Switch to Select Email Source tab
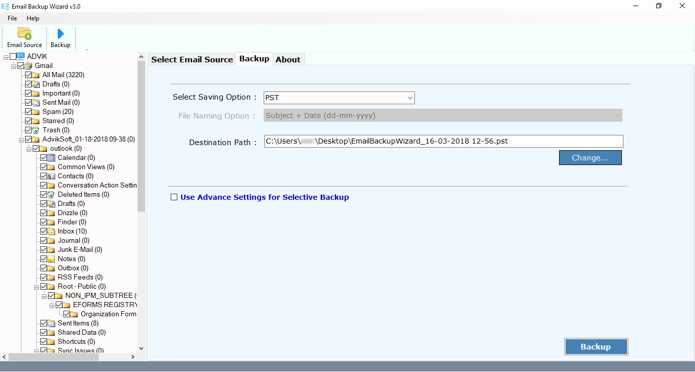695x372 pixels. 192,59
